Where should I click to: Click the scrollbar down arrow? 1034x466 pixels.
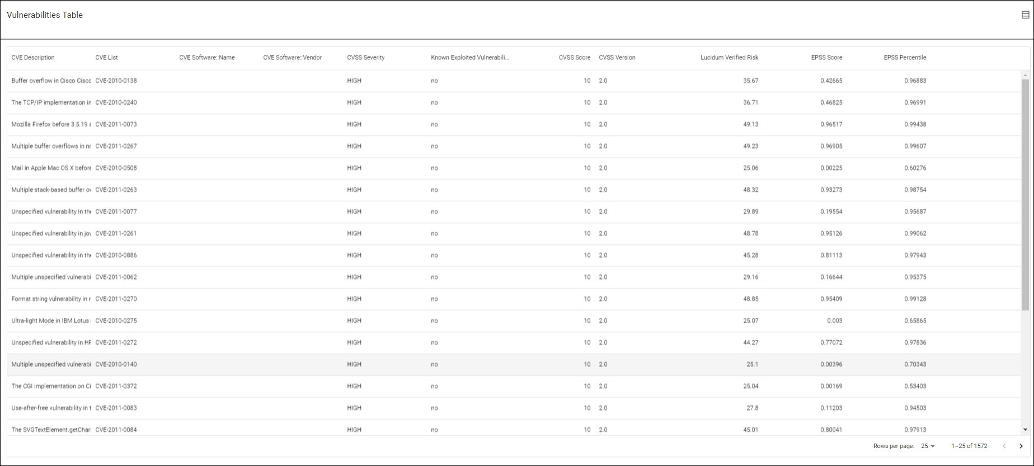pos(1025,430)
